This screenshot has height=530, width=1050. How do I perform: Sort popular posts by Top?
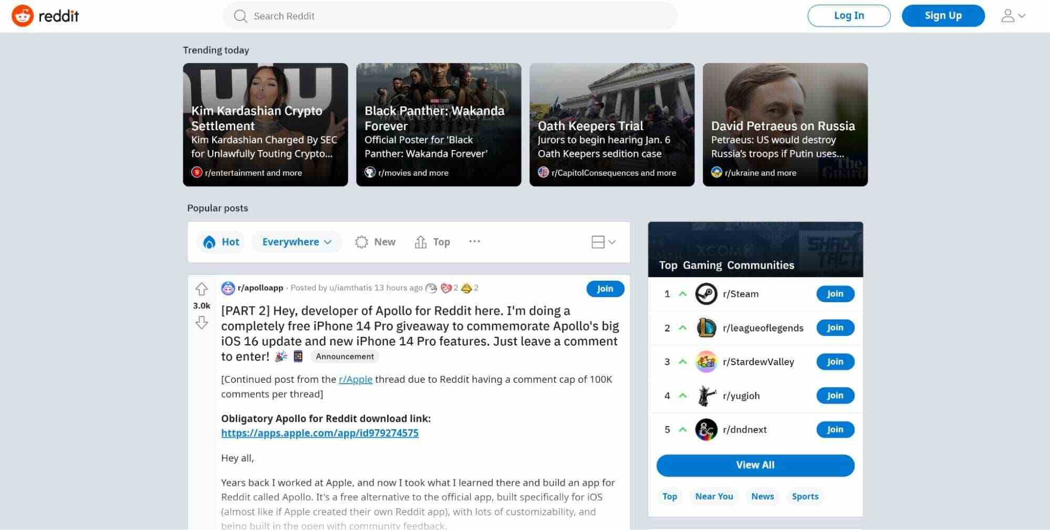click(432, 242)
